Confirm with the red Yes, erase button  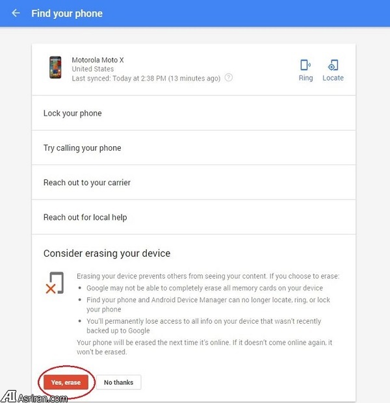click(66, 382)
